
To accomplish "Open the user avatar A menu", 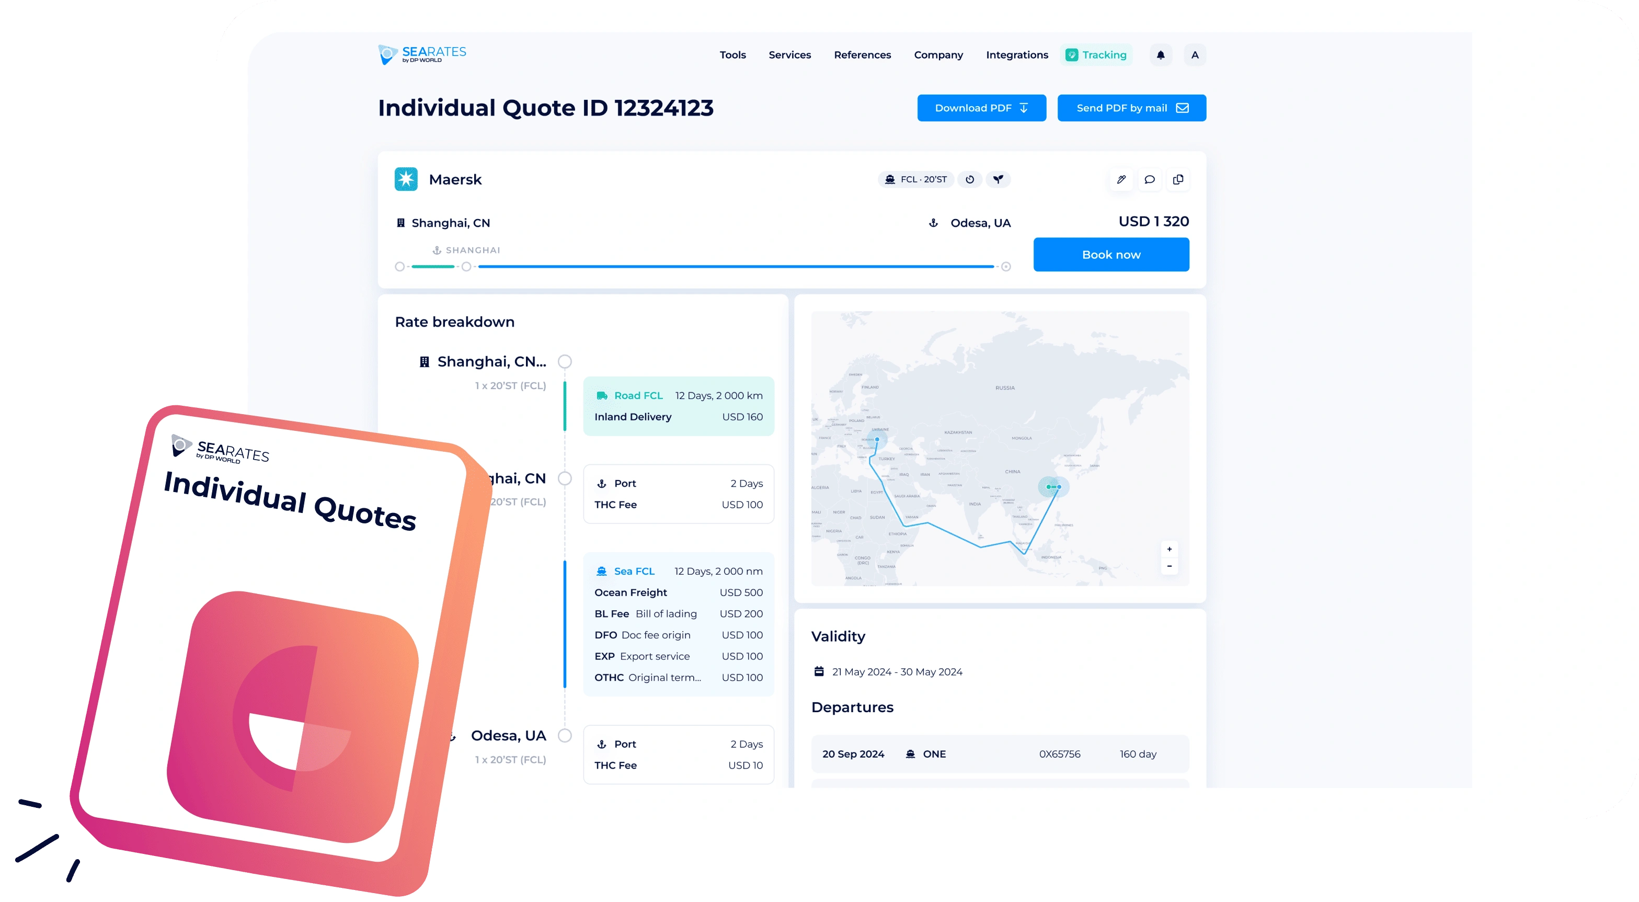I will [x=1195, y=55].
